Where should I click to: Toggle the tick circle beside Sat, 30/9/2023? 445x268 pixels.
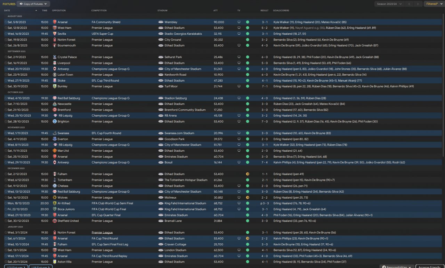[x=6, y=86]
